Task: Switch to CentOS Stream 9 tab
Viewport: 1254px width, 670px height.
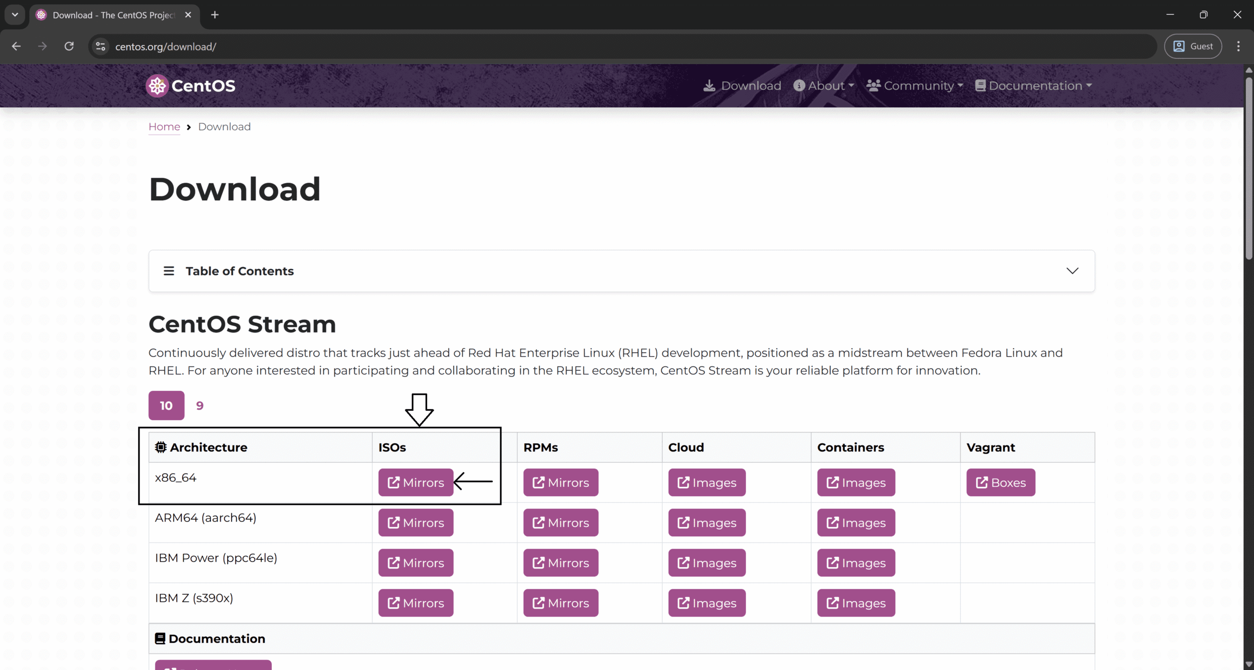Action: 199,406
